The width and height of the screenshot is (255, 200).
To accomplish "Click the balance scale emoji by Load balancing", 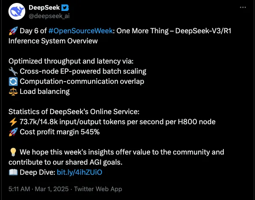I will pyautogui.click(x=13, y=91).
